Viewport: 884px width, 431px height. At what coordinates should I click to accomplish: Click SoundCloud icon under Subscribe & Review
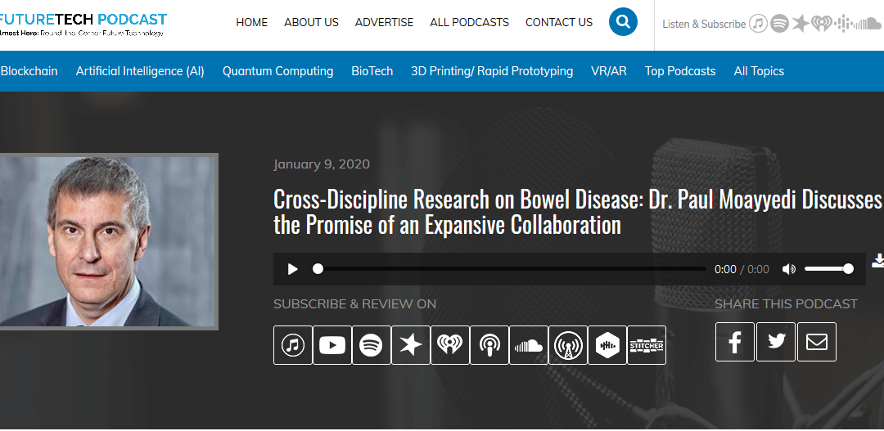click(x=529, y=345)
